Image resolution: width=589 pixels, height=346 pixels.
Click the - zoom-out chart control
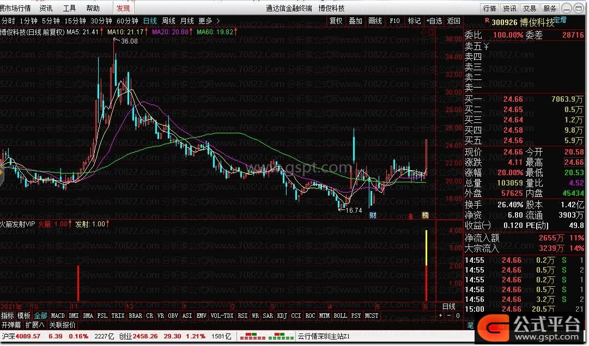point(449,316)
